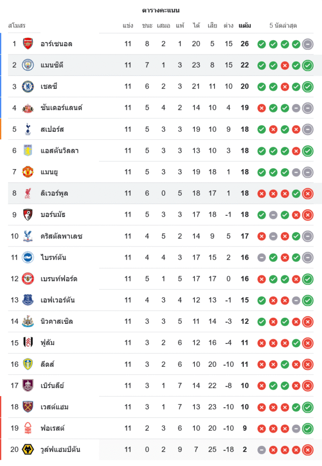Click the สโมสร club column header
322x466 pixels.
coord(17,26)
